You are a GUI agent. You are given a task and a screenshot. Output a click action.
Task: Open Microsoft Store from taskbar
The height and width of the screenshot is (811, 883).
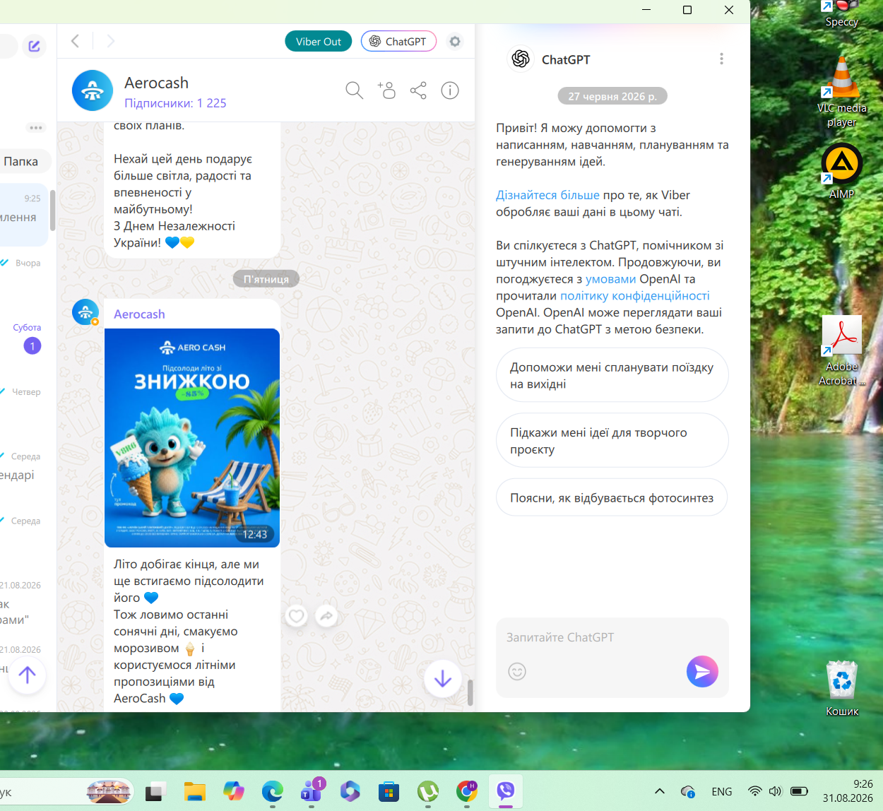coord(389,792)
